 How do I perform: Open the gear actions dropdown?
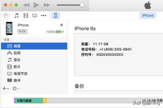click(16, 88)
